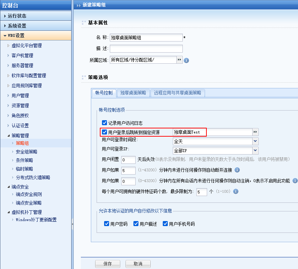The image size is (298, 269).
Task: Toggle 用户登录后跳转到指定资源 checkbox
Action: coord(104,132)
